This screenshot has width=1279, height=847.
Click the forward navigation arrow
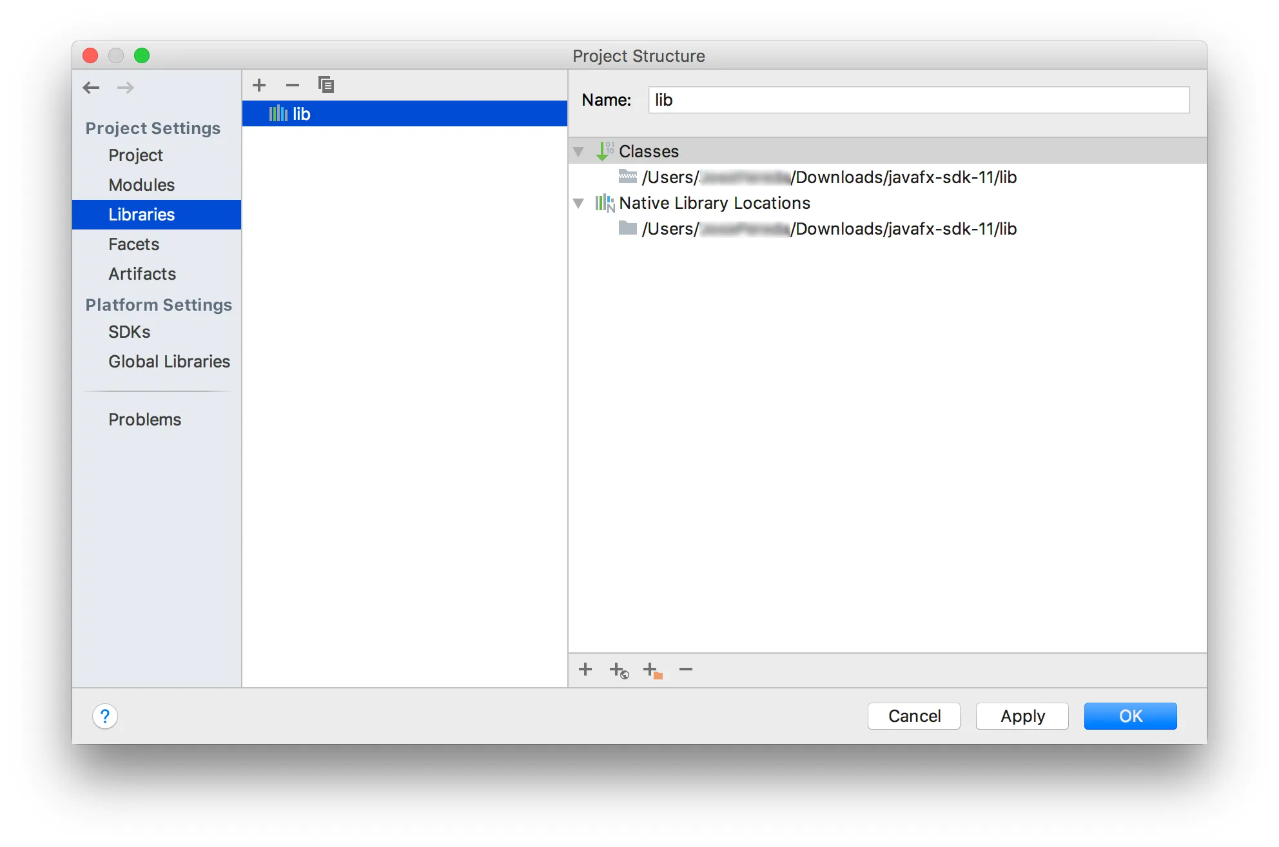126,88
